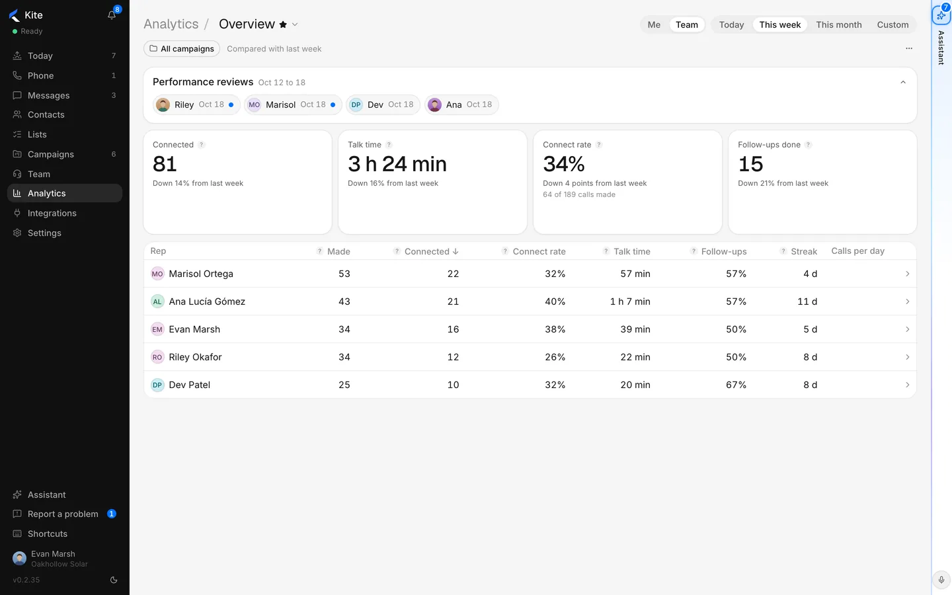Select the Today time range
Screen dimensions: 952x595
tap(731, 24)
